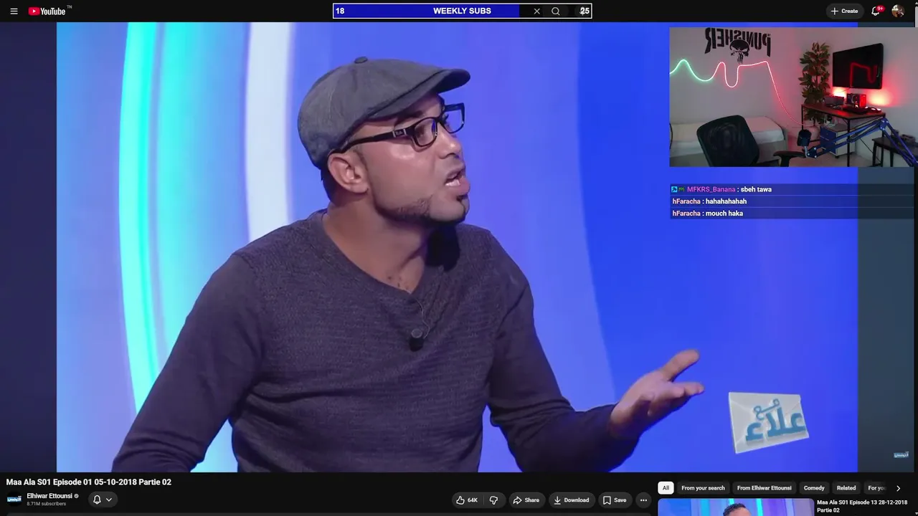This screenshot has height=516, width=918.
Task: Expand the subscription notification bell dropdown
Action: pos(103,500)
